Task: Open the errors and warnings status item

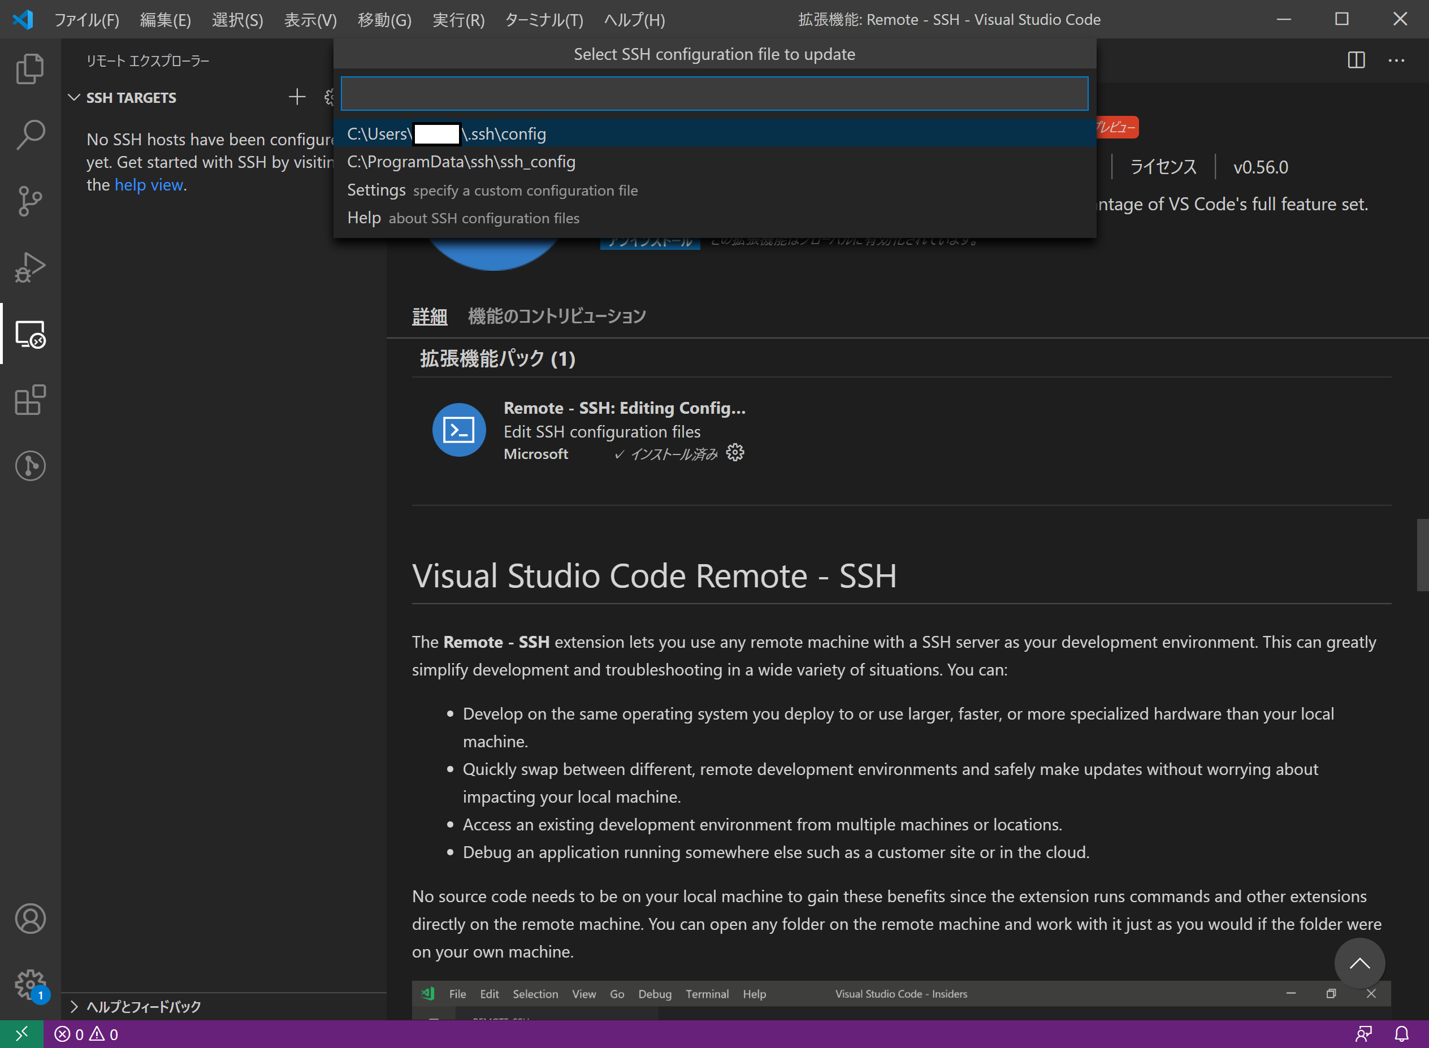Action: click(x=86, y=1034)
